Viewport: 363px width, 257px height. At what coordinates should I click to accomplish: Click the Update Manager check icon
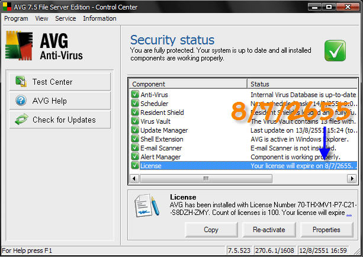135,130
